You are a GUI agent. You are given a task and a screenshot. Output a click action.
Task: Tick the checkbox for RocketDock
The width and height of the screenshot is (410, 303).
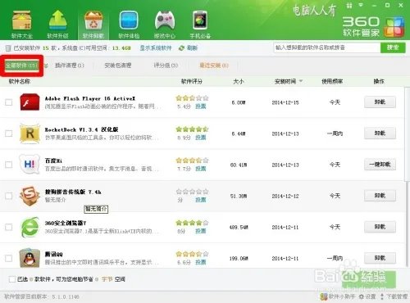(9, 133)
